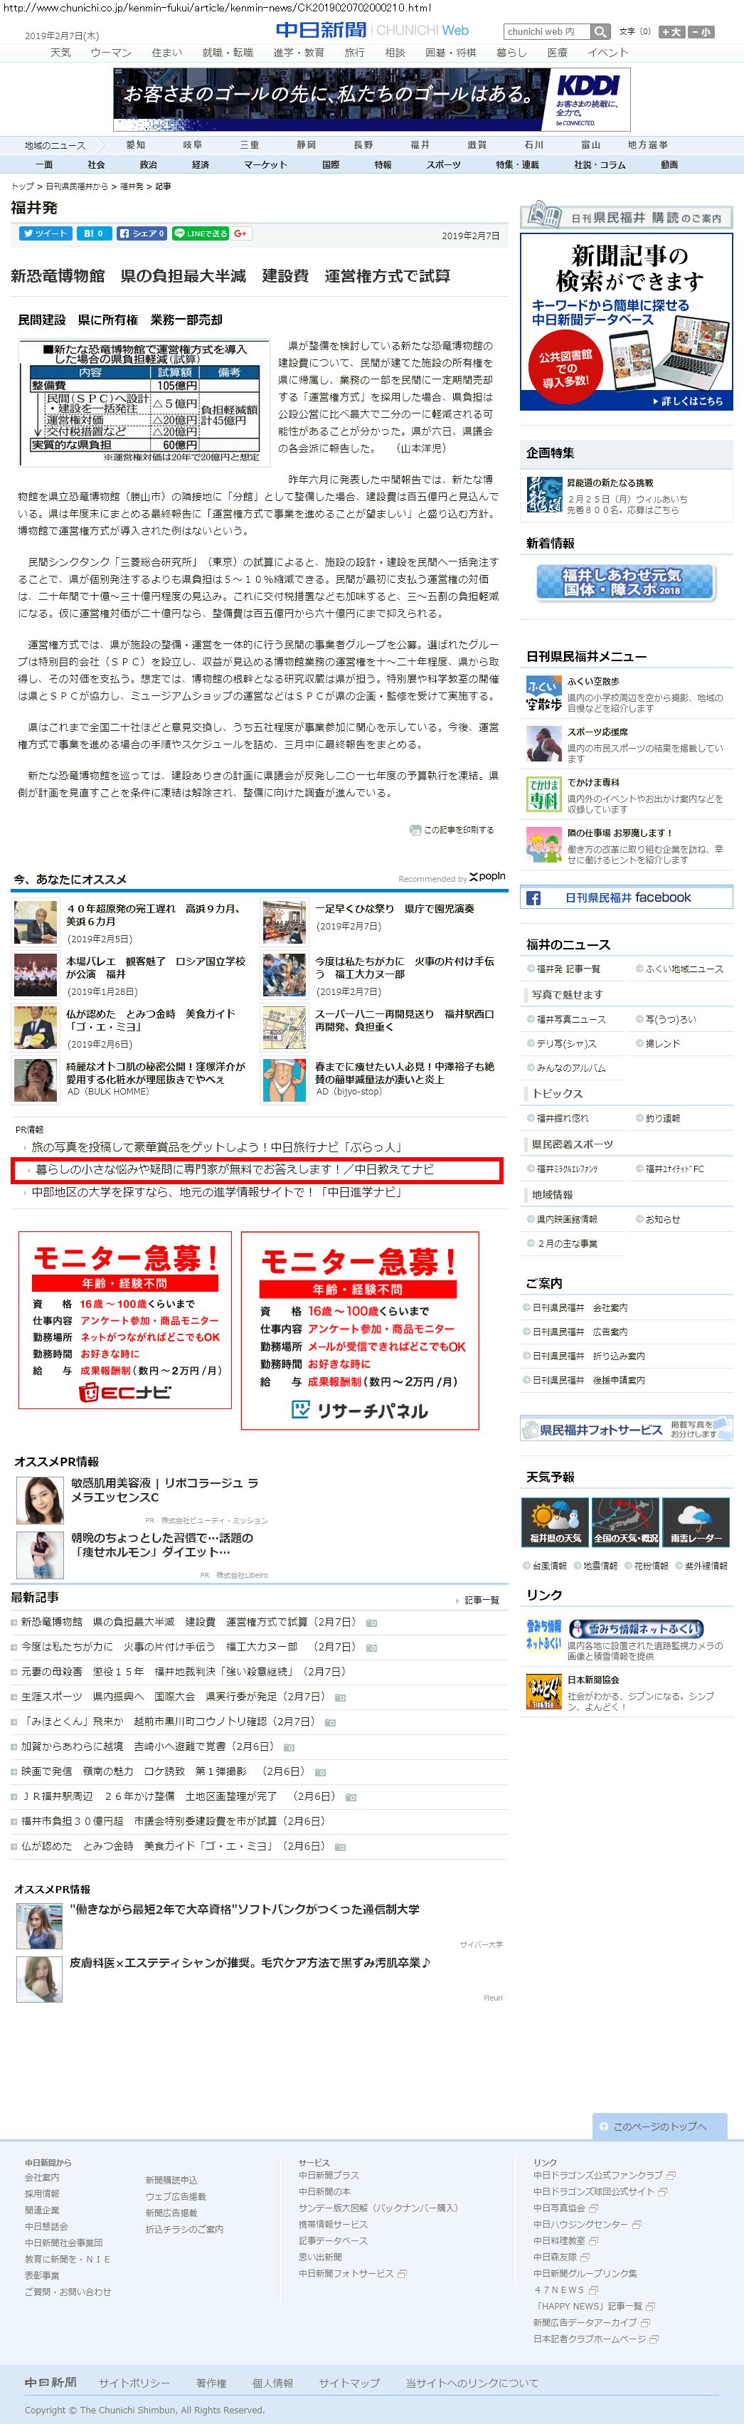Decrease text size with 小 button
Image resolution: width=744 pixels, height=2424 pixels.
tap(701, 32)
